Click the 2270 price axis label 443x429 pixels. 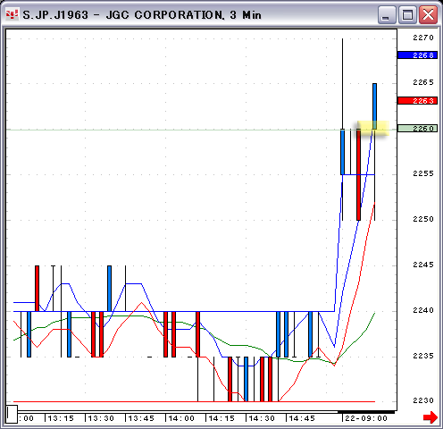pos(423,38)
